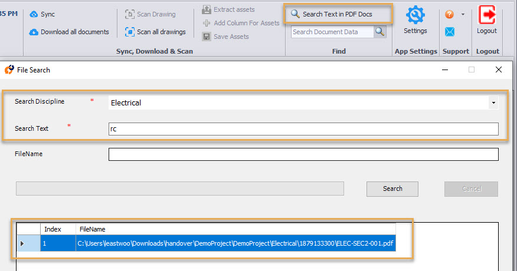
Task: Click the FileName input field
Action: pos(303,154)
